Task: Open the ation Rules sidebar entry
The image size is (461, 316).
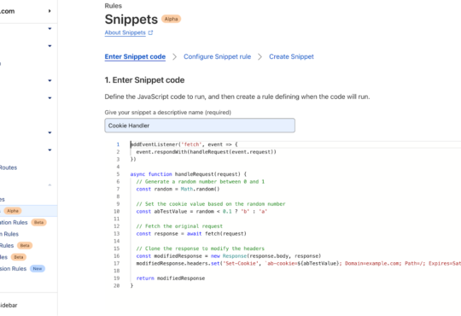Action: click(14, 222)
